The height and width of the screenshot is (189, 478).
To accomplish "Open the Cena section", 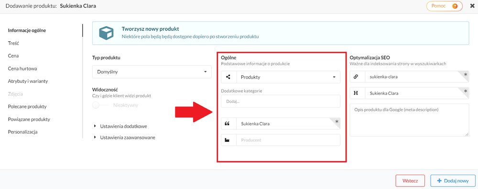I will [x=13, y=56].
